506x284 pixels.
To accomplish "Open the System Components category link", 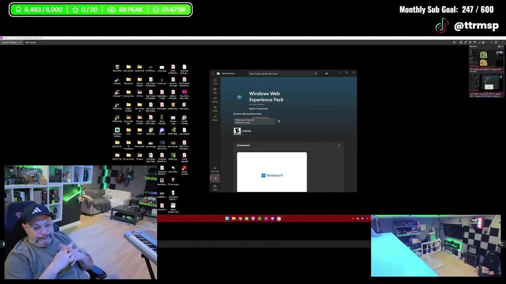I will (x=259, y=108).
